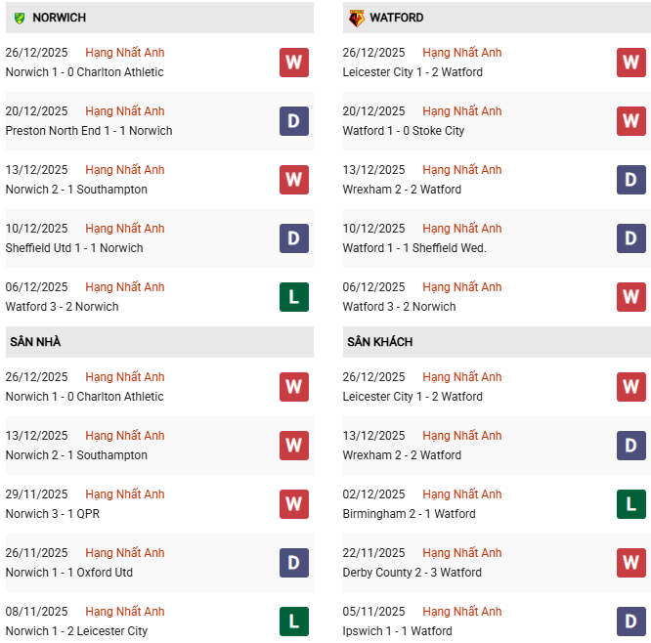Click the Watford club crest icon
Screen dimensions: 651x643
356,18
